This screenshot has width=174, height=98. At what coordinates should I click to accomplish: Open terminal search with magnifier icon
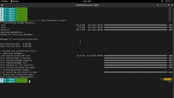158,5
